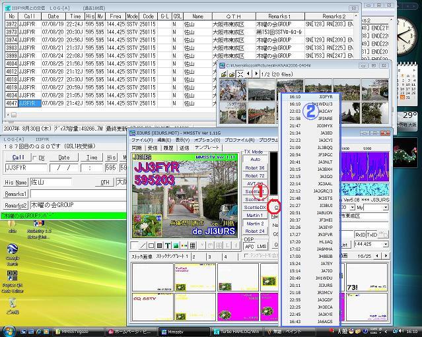Select the text T tool in template toolbar
Screen dimensions: 422x337
pos(168,245)
